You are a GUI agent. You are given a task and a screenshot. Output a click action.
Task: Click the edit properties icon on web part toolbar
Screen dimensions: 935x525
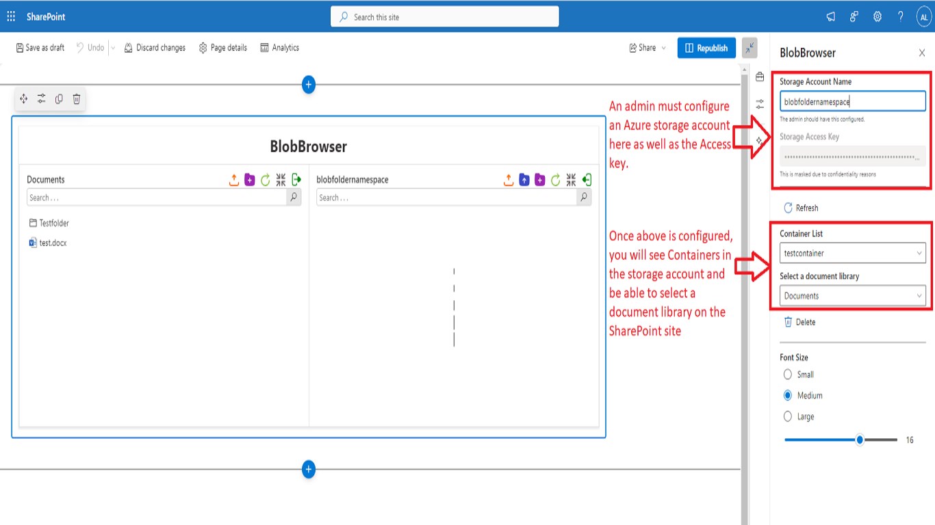(42, 99)
